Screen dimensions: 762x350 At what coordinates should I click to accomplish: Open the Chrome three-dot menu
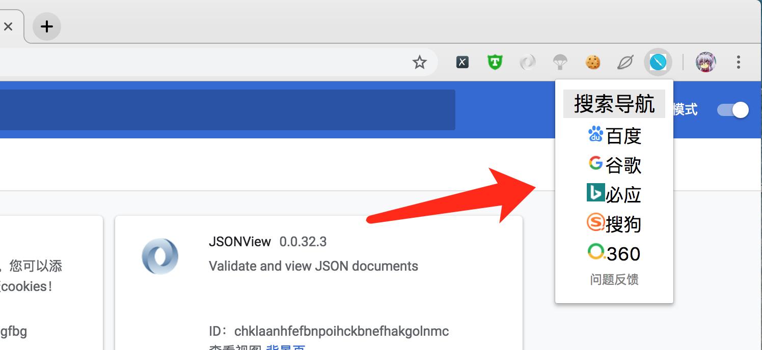[739, 63]
